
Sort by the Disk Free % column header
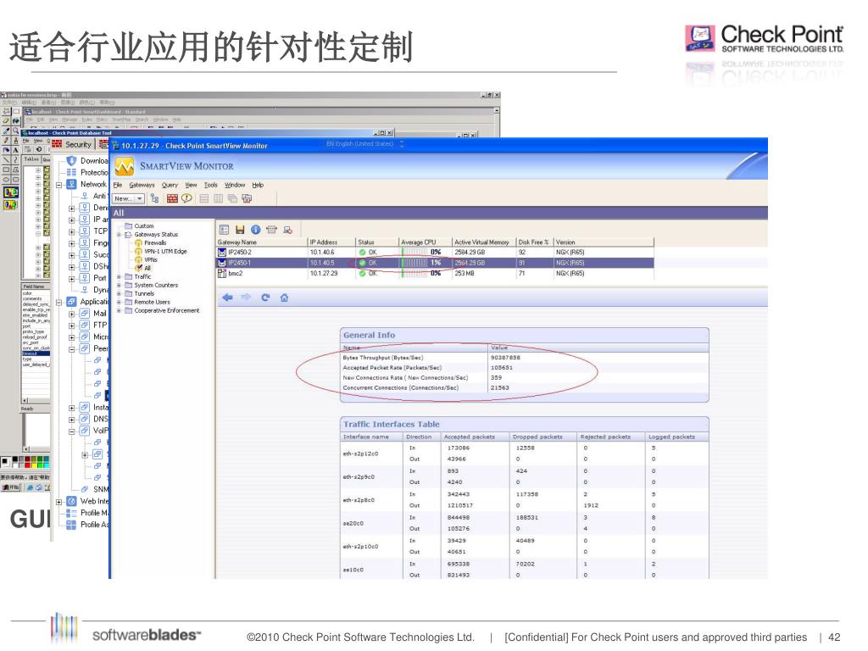pyautogui.click(x=534, y=242)
